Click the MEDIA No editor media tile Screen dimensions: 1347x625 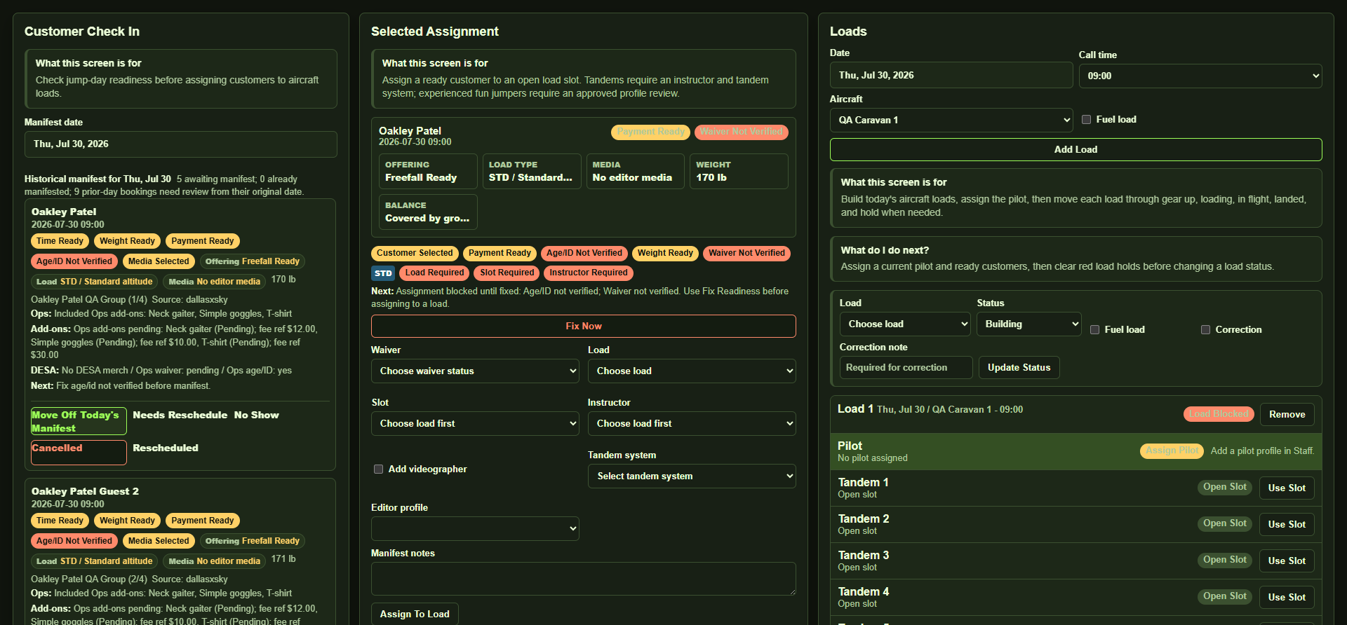[635, 172]
